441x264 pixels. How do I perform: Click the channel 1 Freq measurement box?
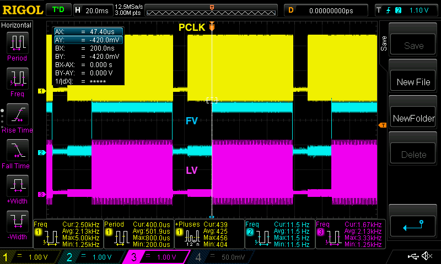(x=68, y=234)
